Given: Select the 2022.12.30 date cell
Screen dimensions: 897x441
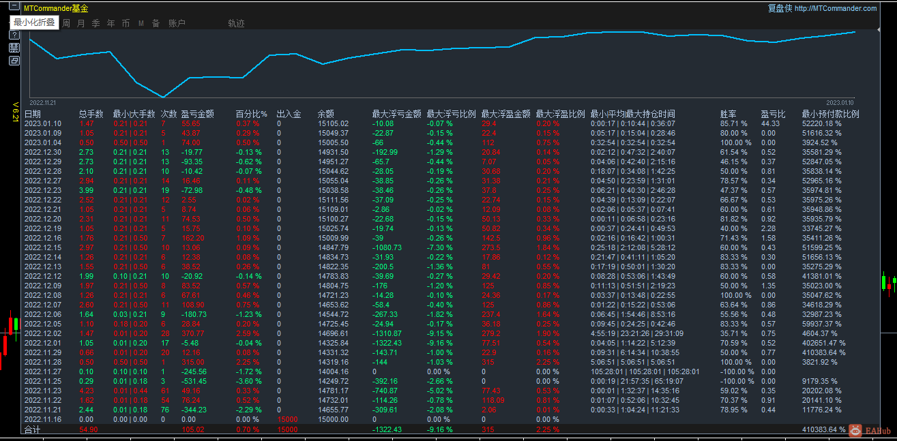Looking at the screenshot, I should pyautogui.click(x=43, y=152).
